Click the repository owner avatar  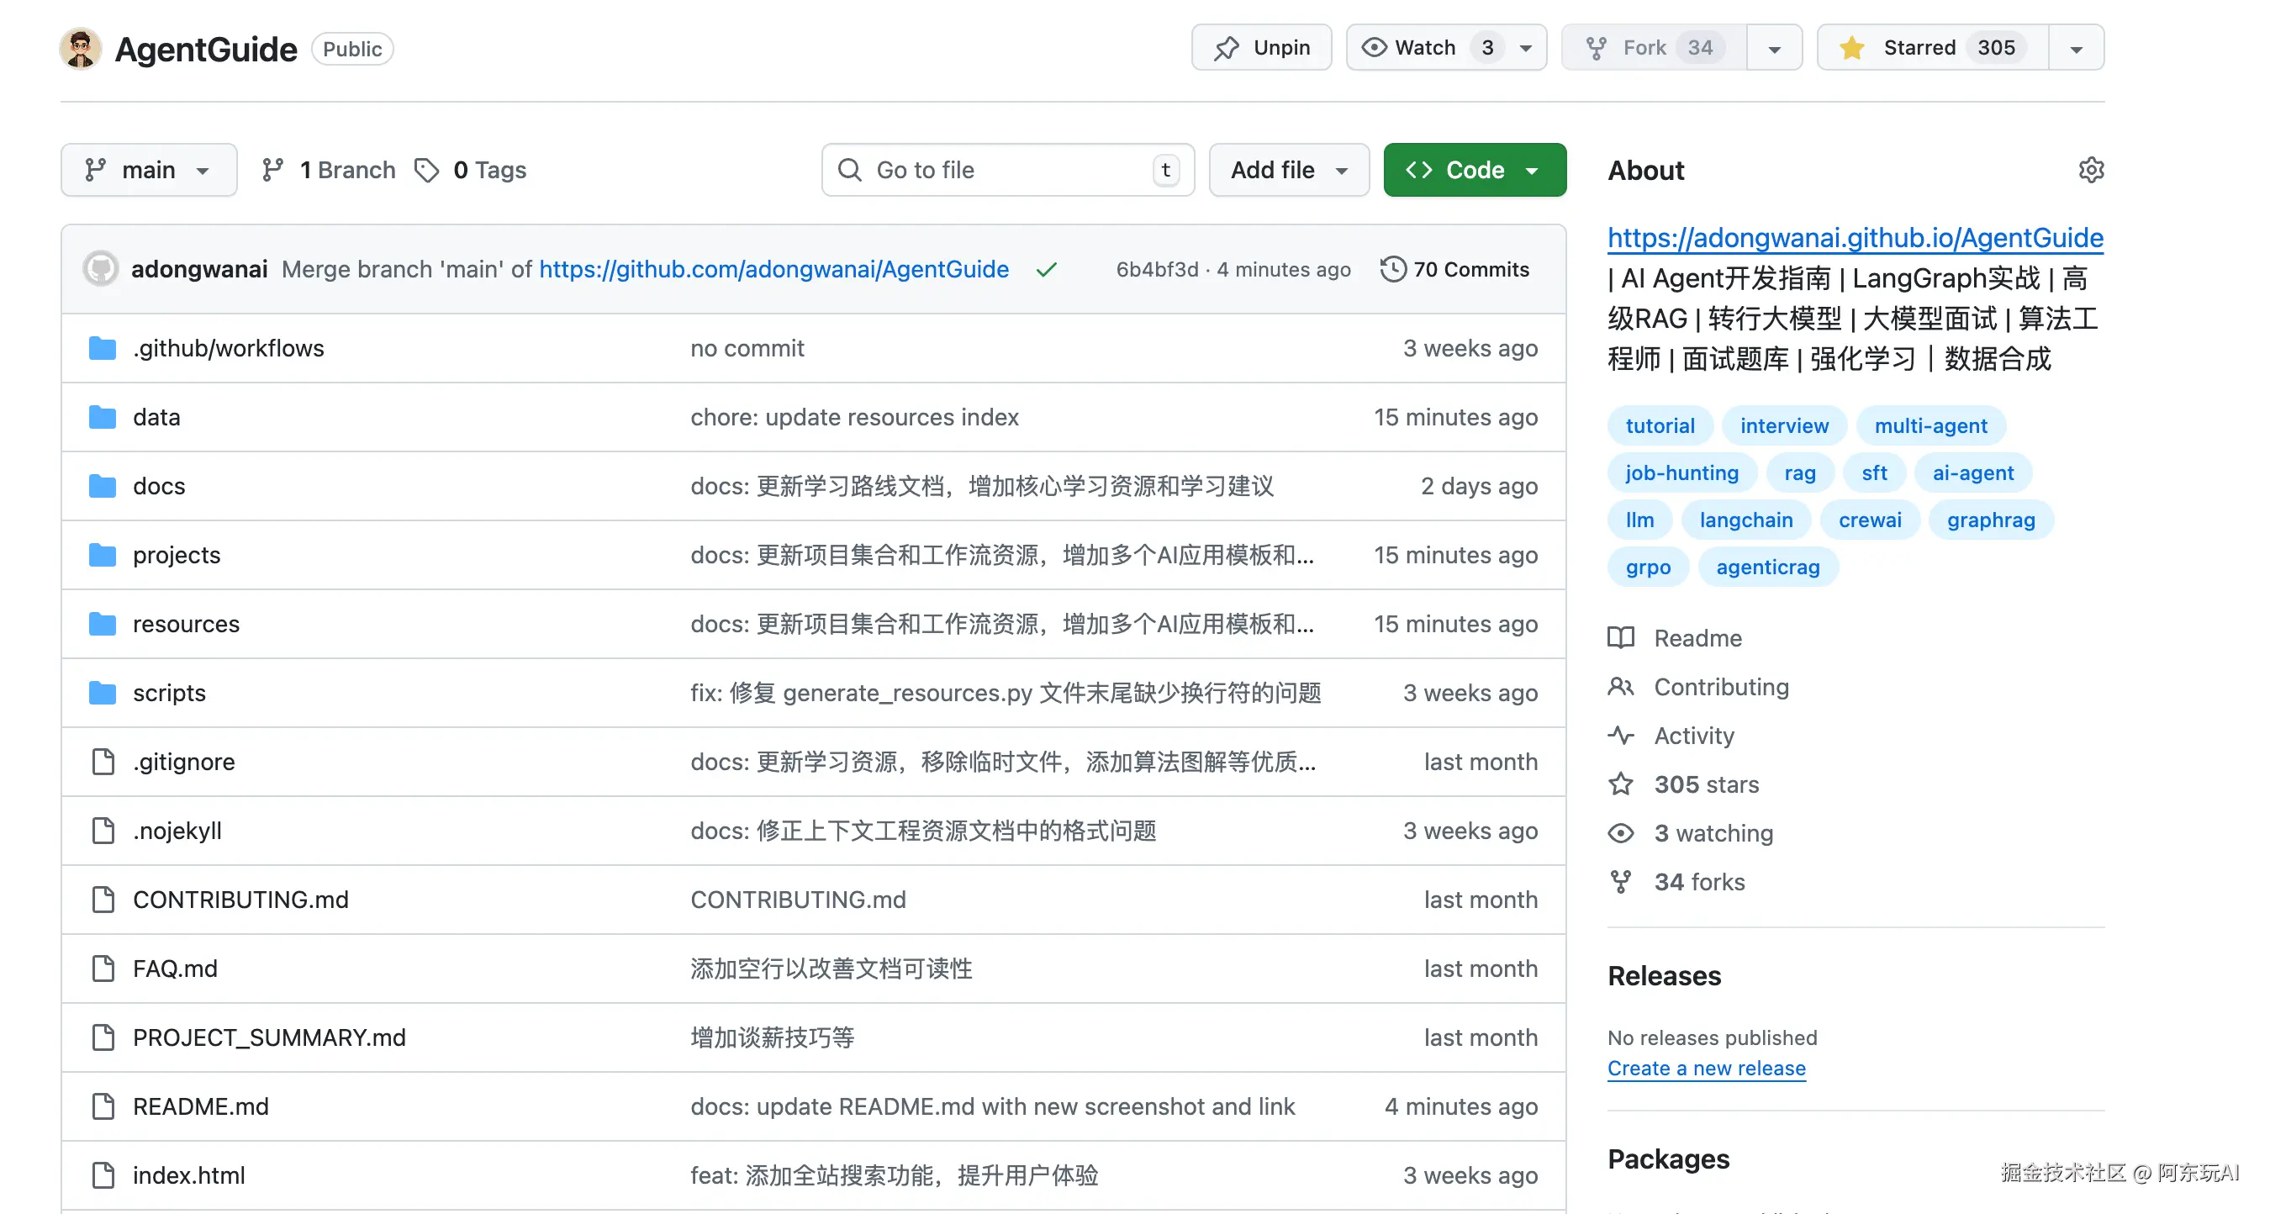coord(80,49)
